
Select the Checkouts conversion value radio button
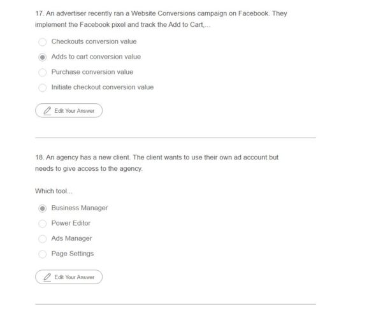point(43,42)
